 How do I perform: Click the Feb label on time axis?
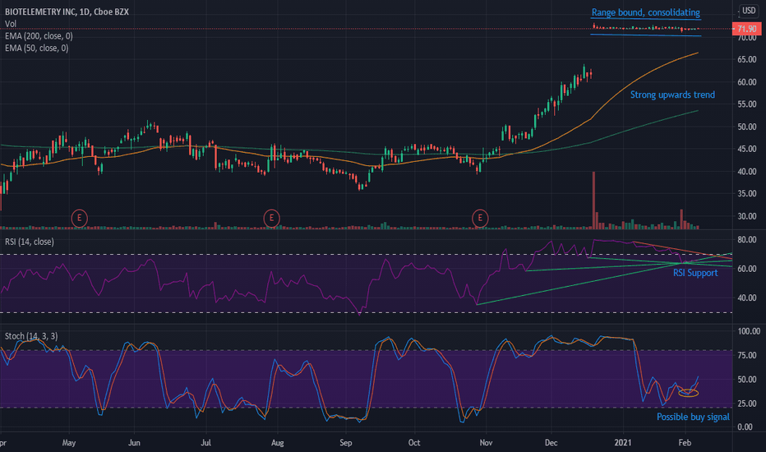pos(685,442)
